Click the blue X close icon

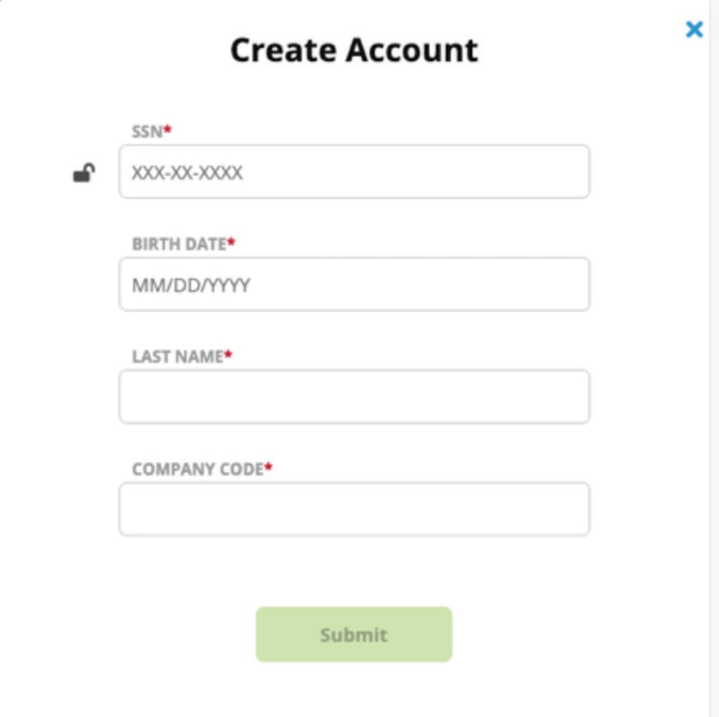(693, 29)
